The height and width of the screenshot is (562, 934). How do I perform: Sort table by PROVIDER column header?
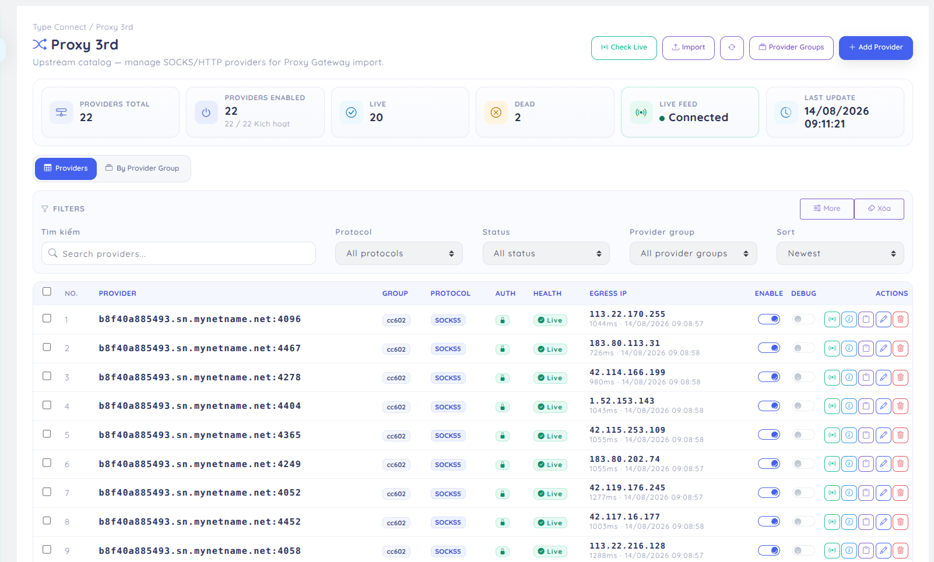(118, 294)
